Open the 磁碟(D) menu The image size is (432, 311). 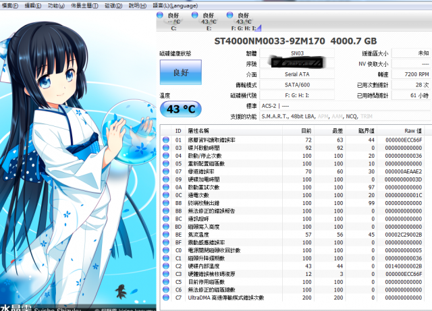[113, 5]
